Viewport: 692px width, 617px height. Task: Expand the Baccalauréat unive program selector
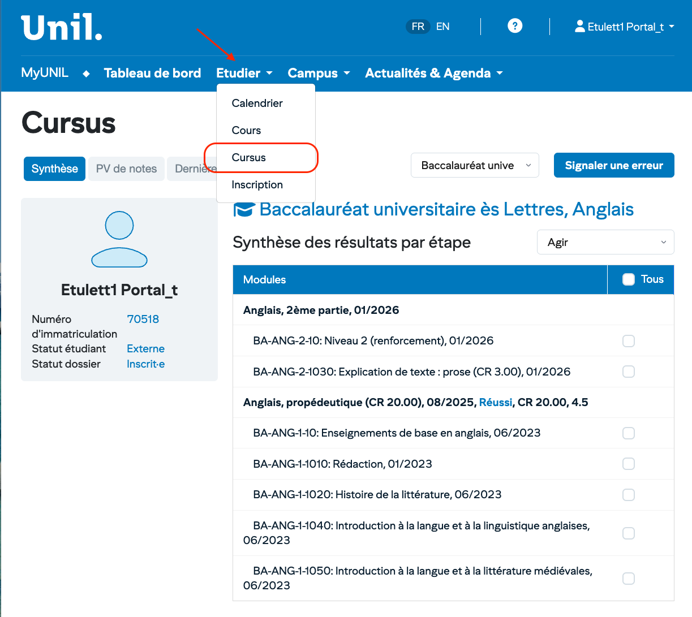(474, 165)
